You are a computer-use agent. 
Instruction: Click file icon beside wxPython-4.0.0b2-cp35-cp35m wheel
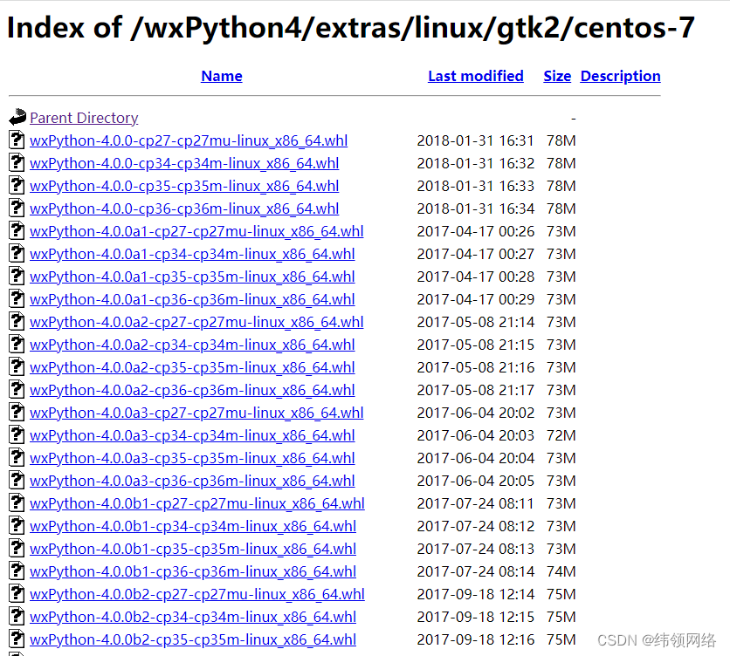point(17,639)
